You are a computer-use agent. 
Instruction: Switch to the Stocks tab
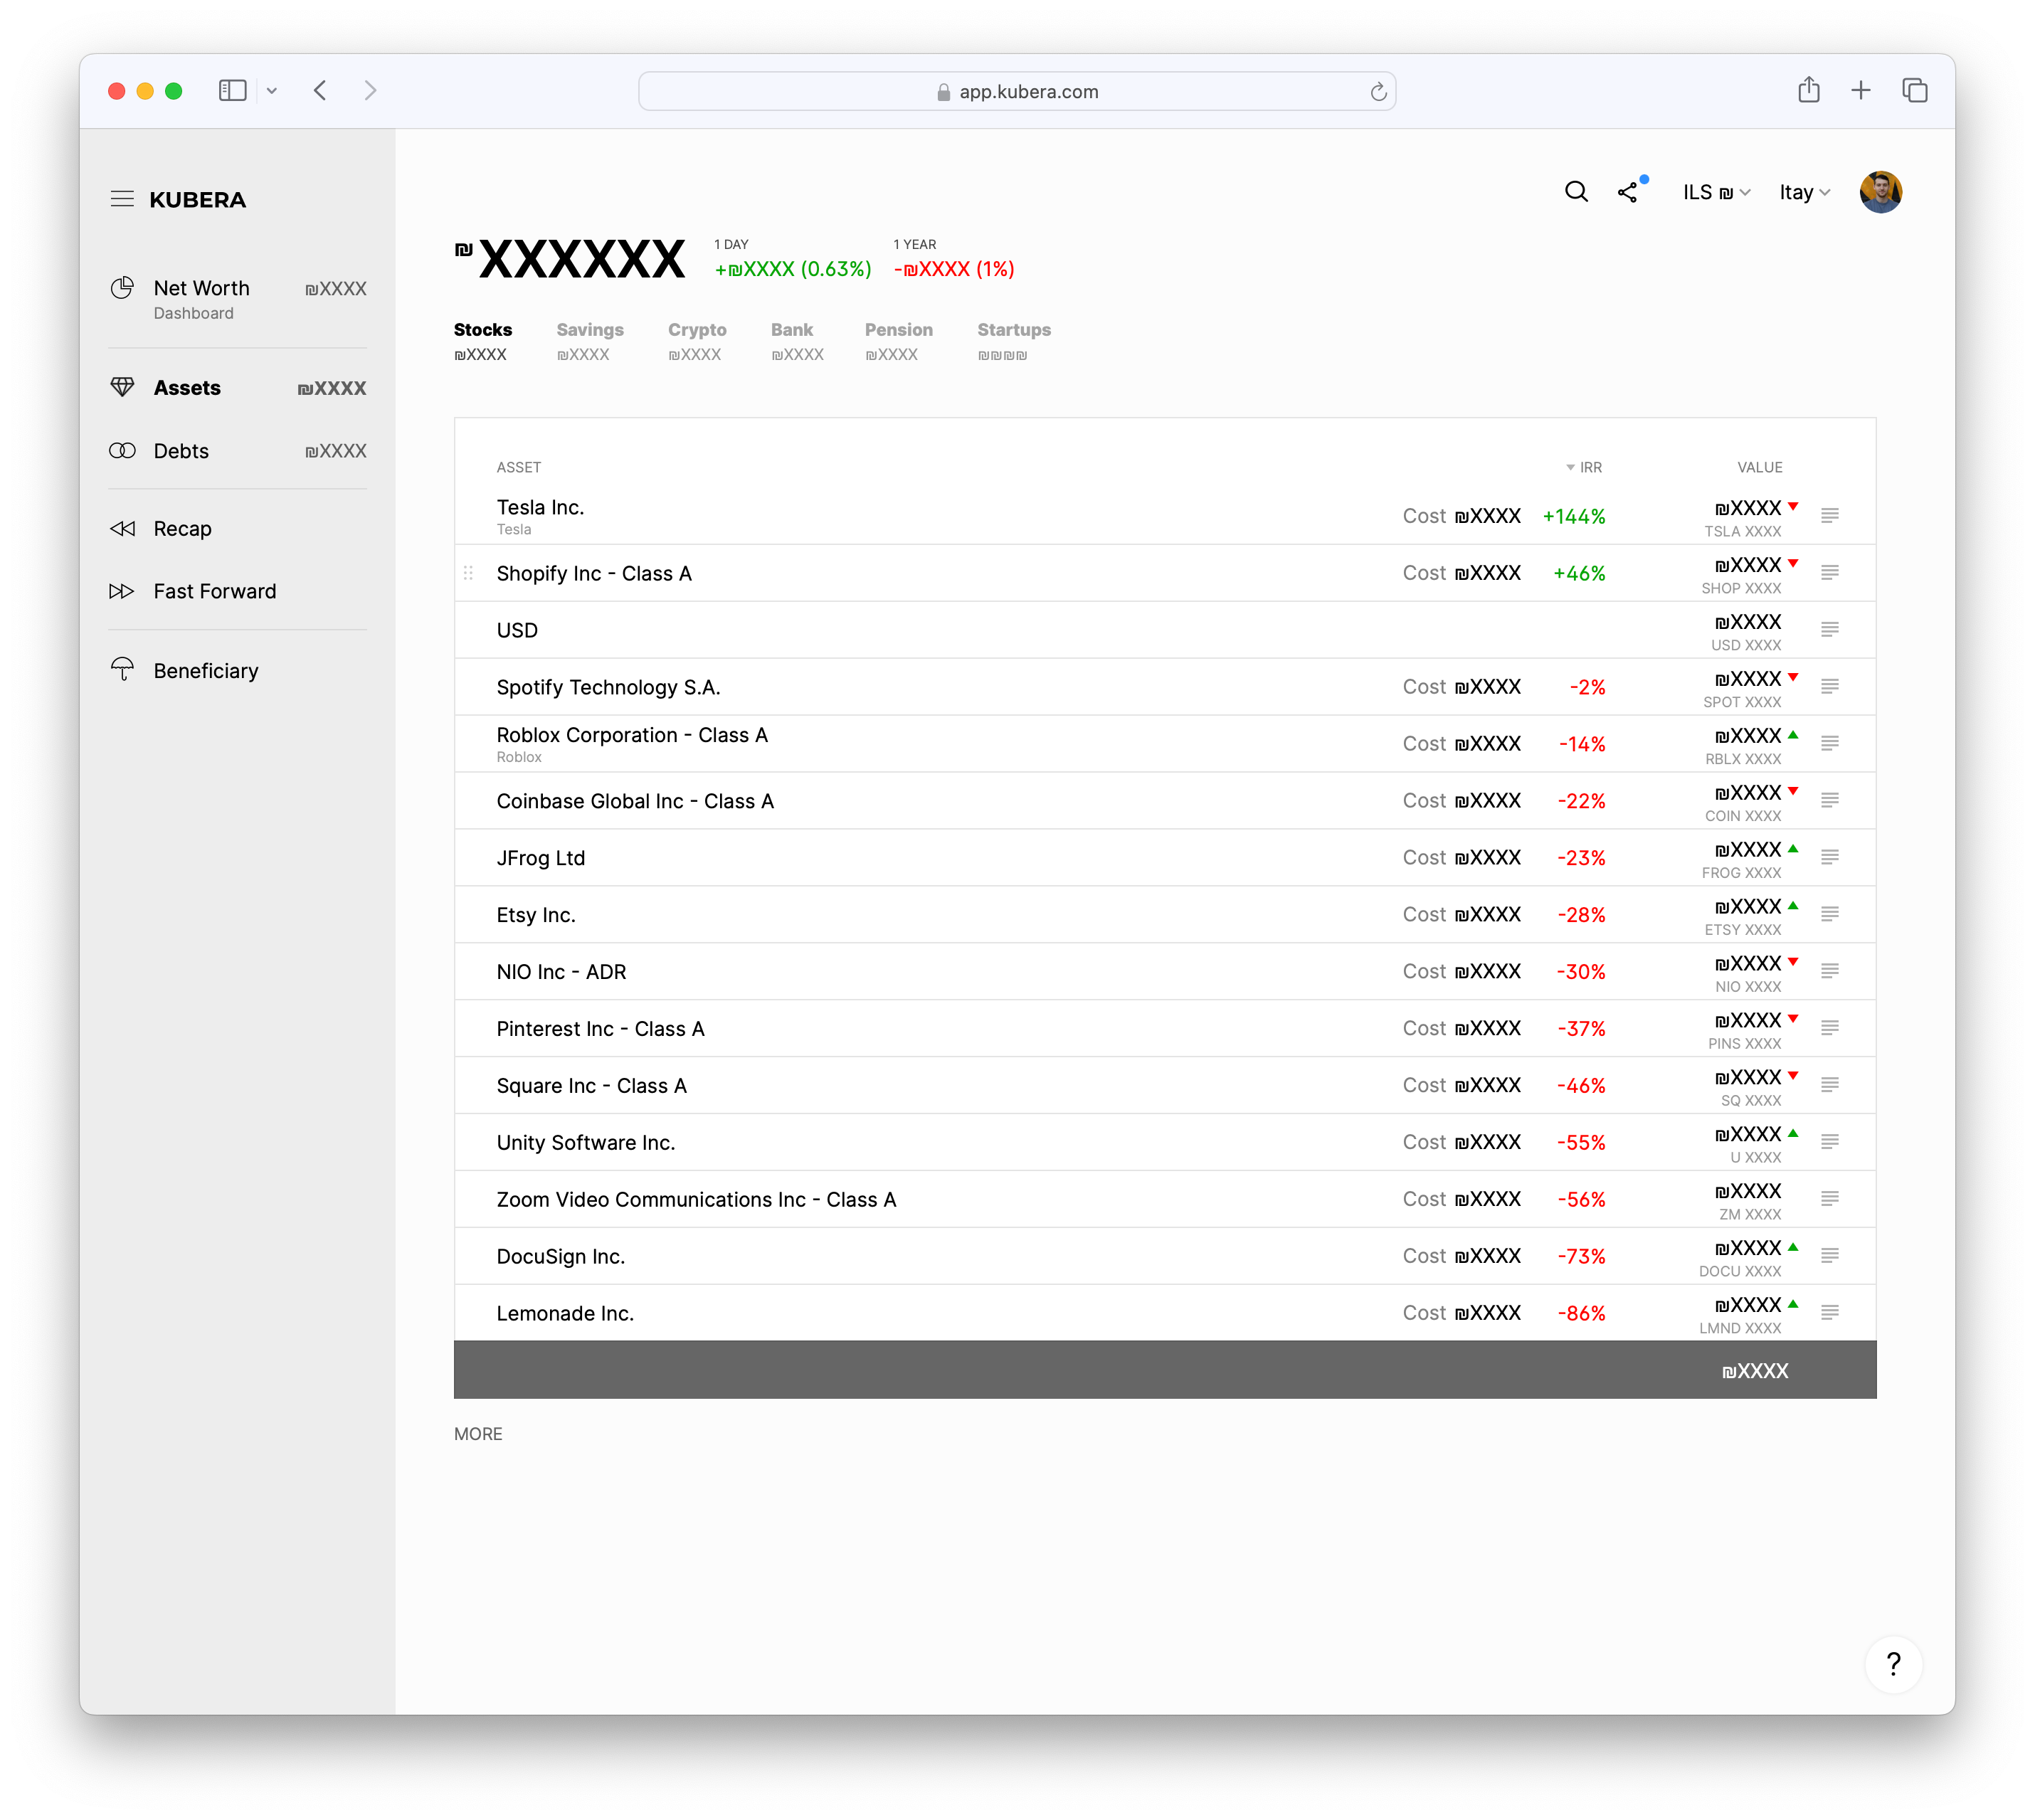[x=483, y=341]
